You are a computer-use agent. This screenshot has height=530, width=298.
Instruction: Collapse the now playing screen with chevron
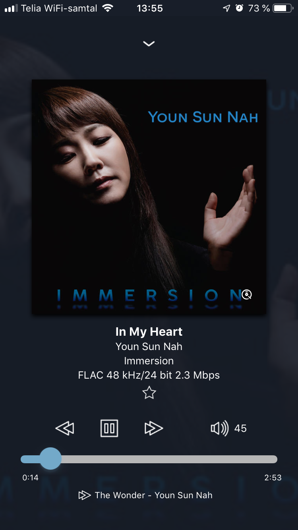click(149, 44)
